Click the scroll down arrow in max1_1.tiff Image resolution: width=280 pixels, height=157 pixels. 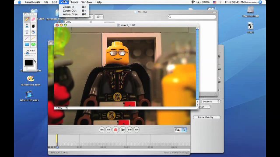coord(197,105)
